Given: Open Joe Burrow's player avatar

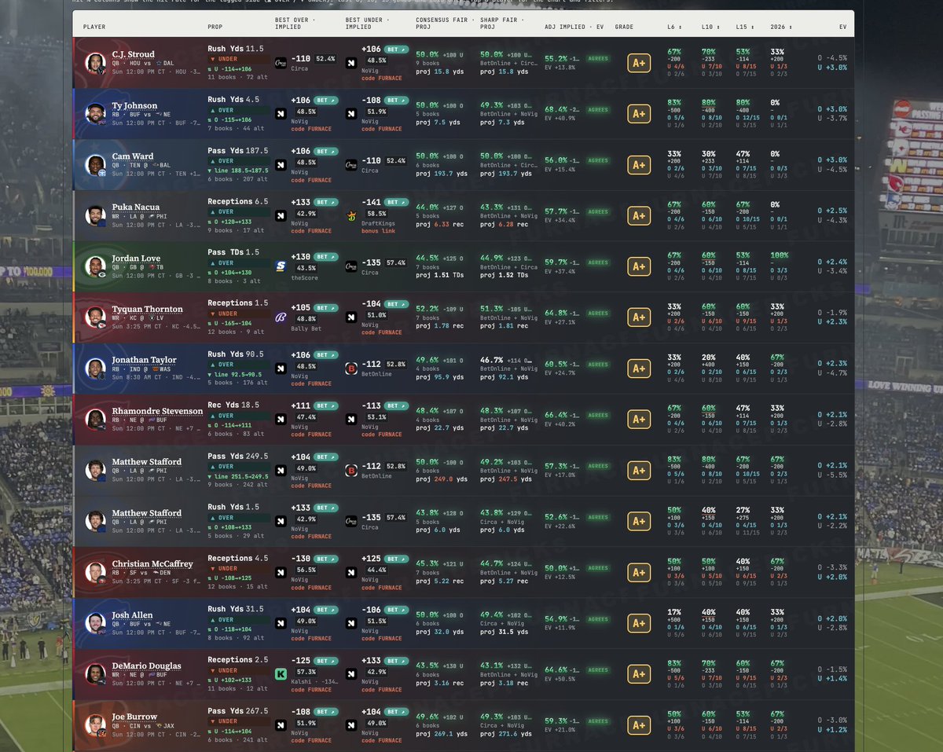Looking at the screenshot, I should pos(95,726).
